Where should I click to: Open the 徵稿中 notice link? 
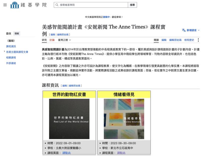click(106, 17)
